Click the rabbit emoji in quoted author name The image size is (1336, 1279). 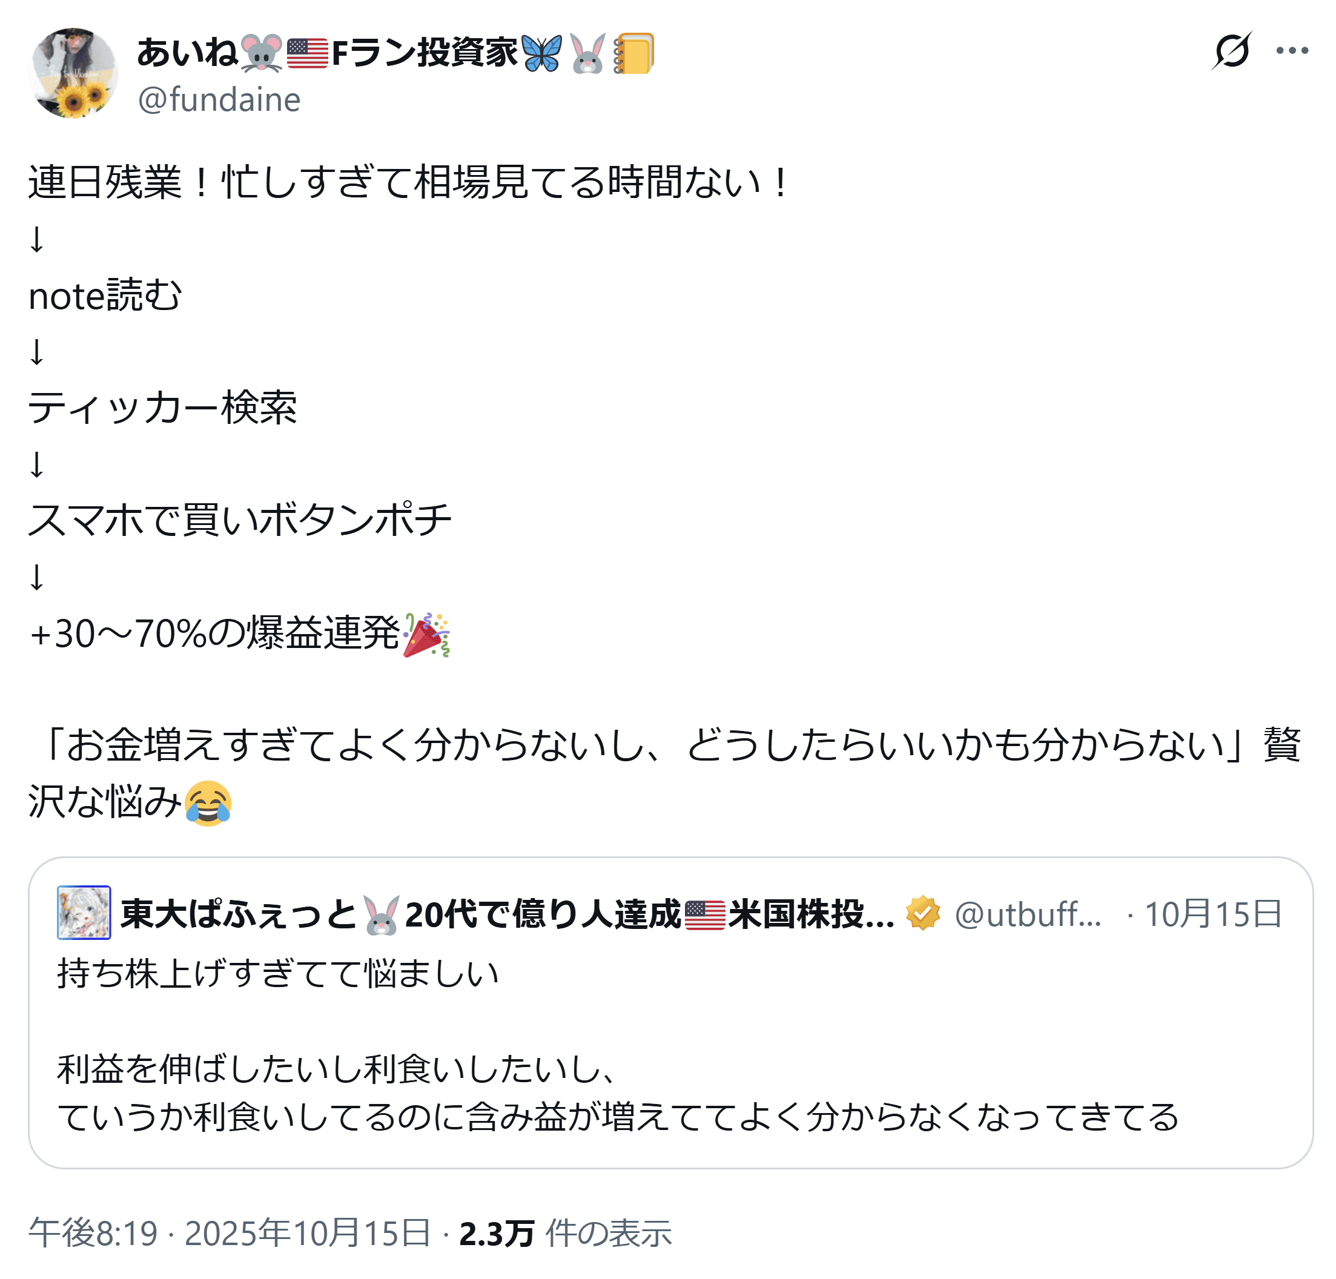point(380,914)
